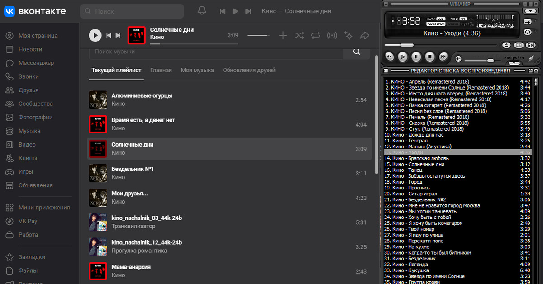
Task: Add current track with the plus icon
Action: pyautogui.click(x=283, y=35)
